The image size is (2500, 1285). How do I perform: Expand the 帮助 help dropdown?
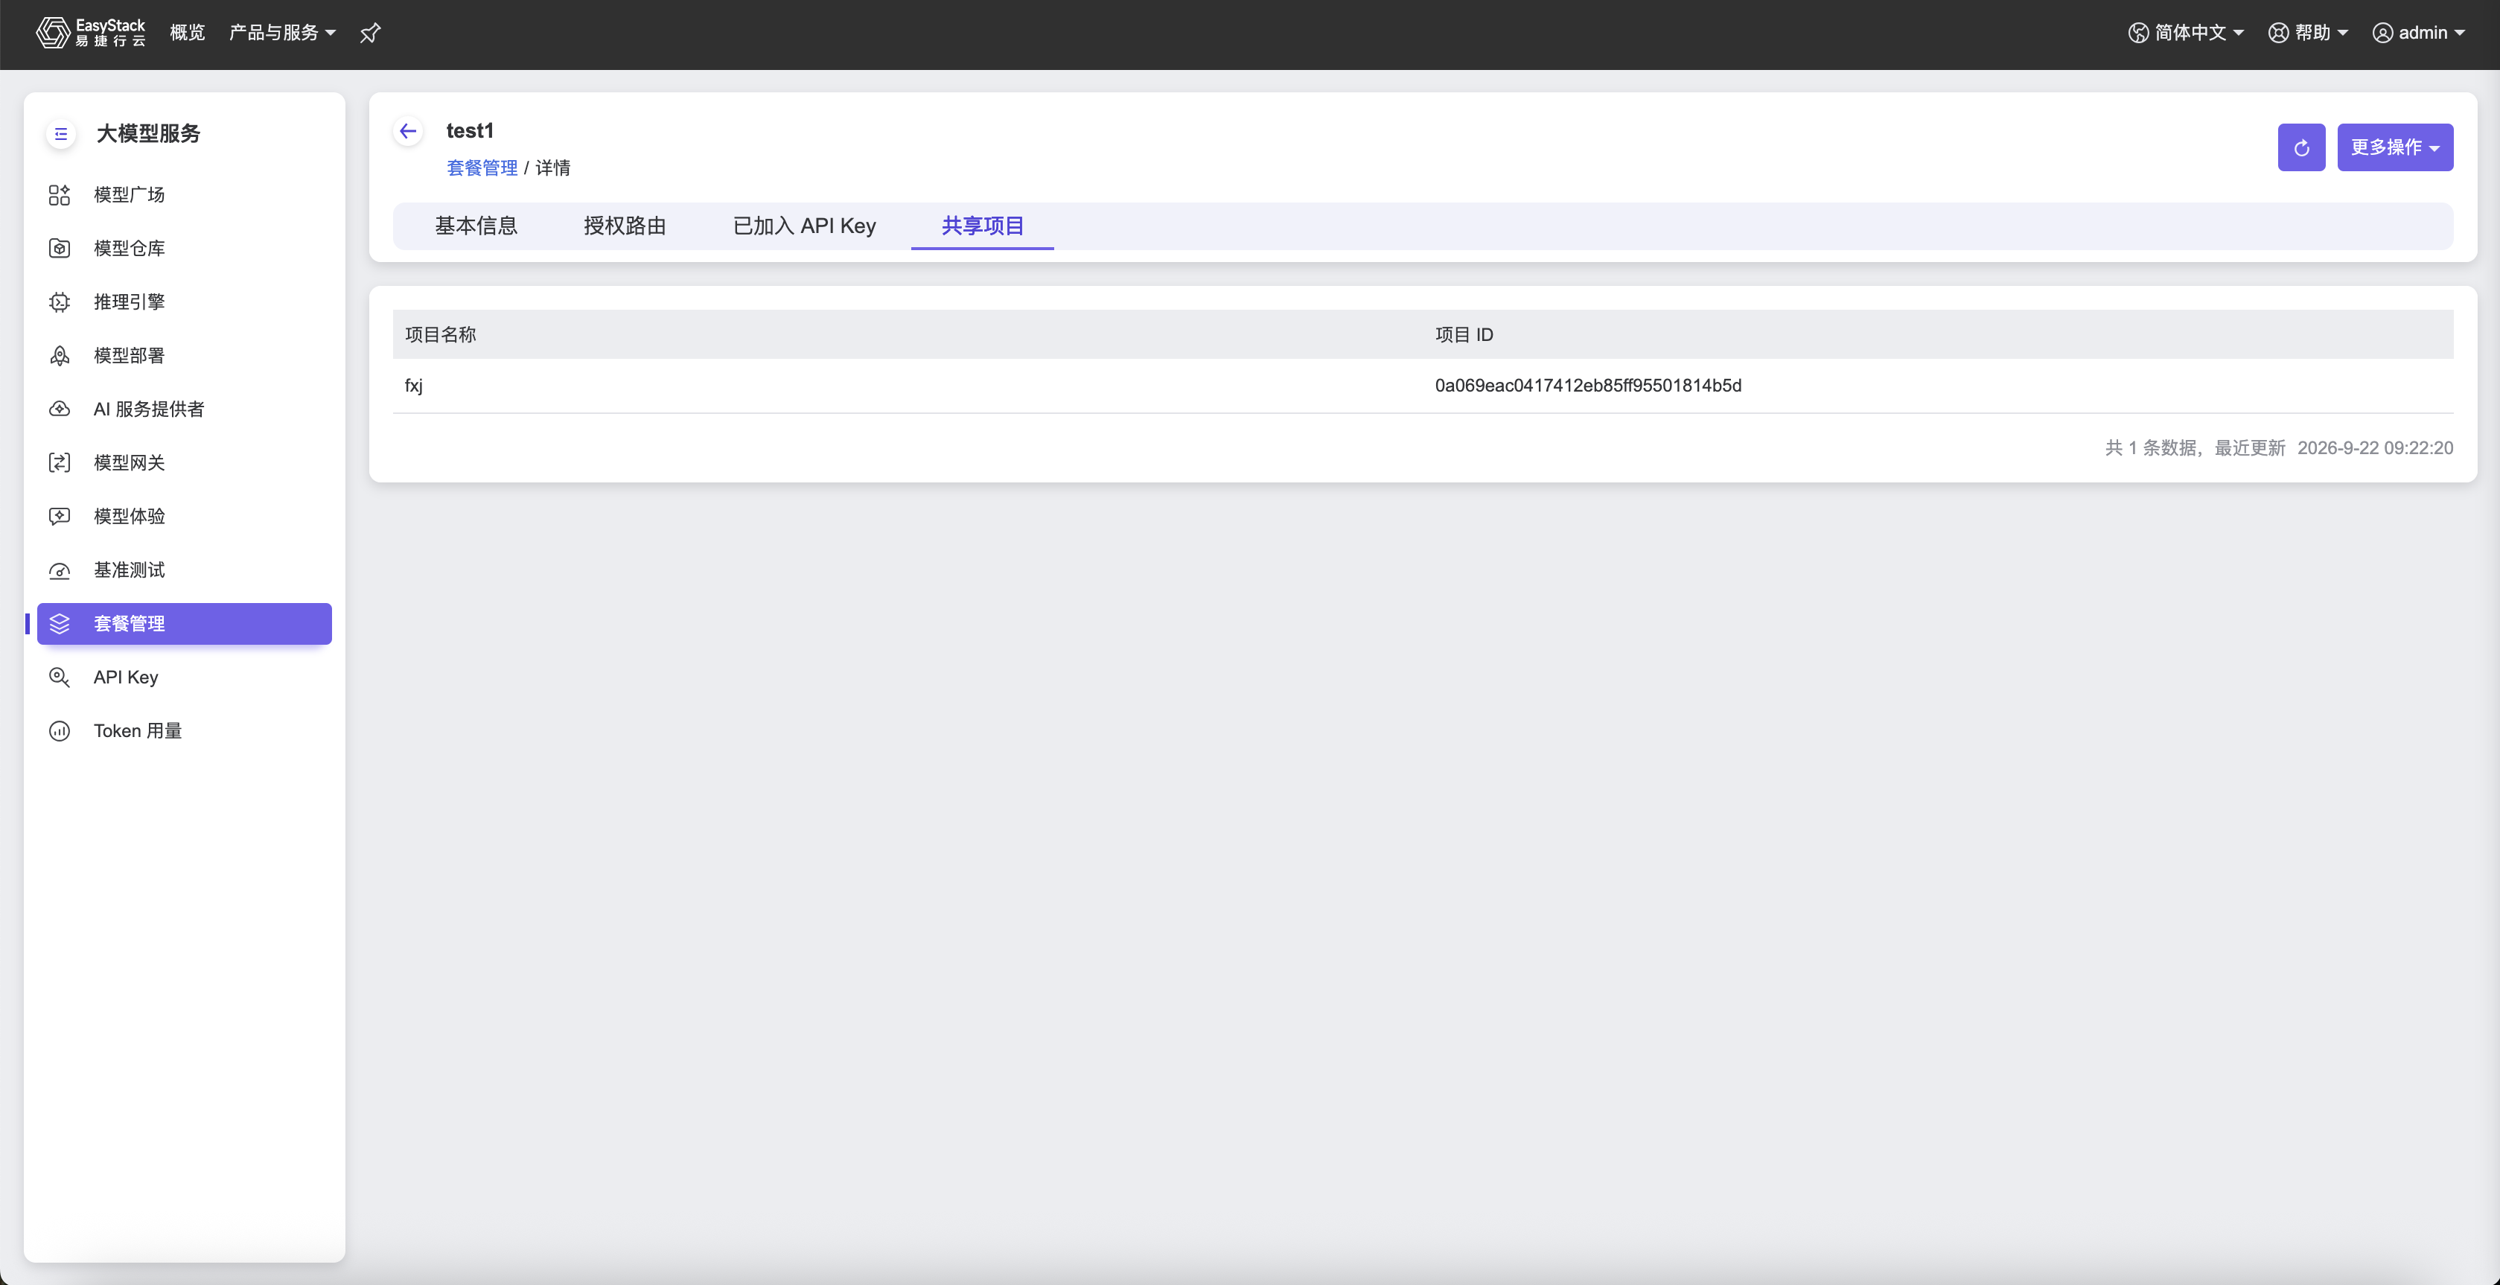tap(2308, 32)
